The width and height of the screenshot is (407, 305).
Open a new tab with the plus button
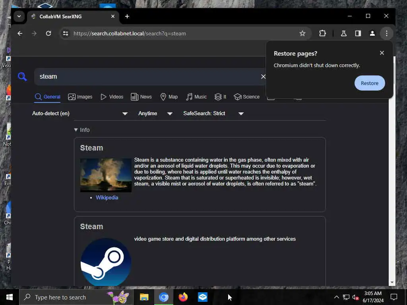click(x=127, y=16)
